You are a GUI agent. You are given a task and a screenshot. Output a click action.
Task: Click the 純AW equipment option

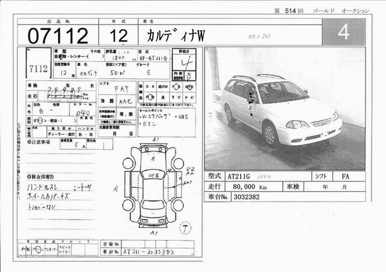click(163, 87)
